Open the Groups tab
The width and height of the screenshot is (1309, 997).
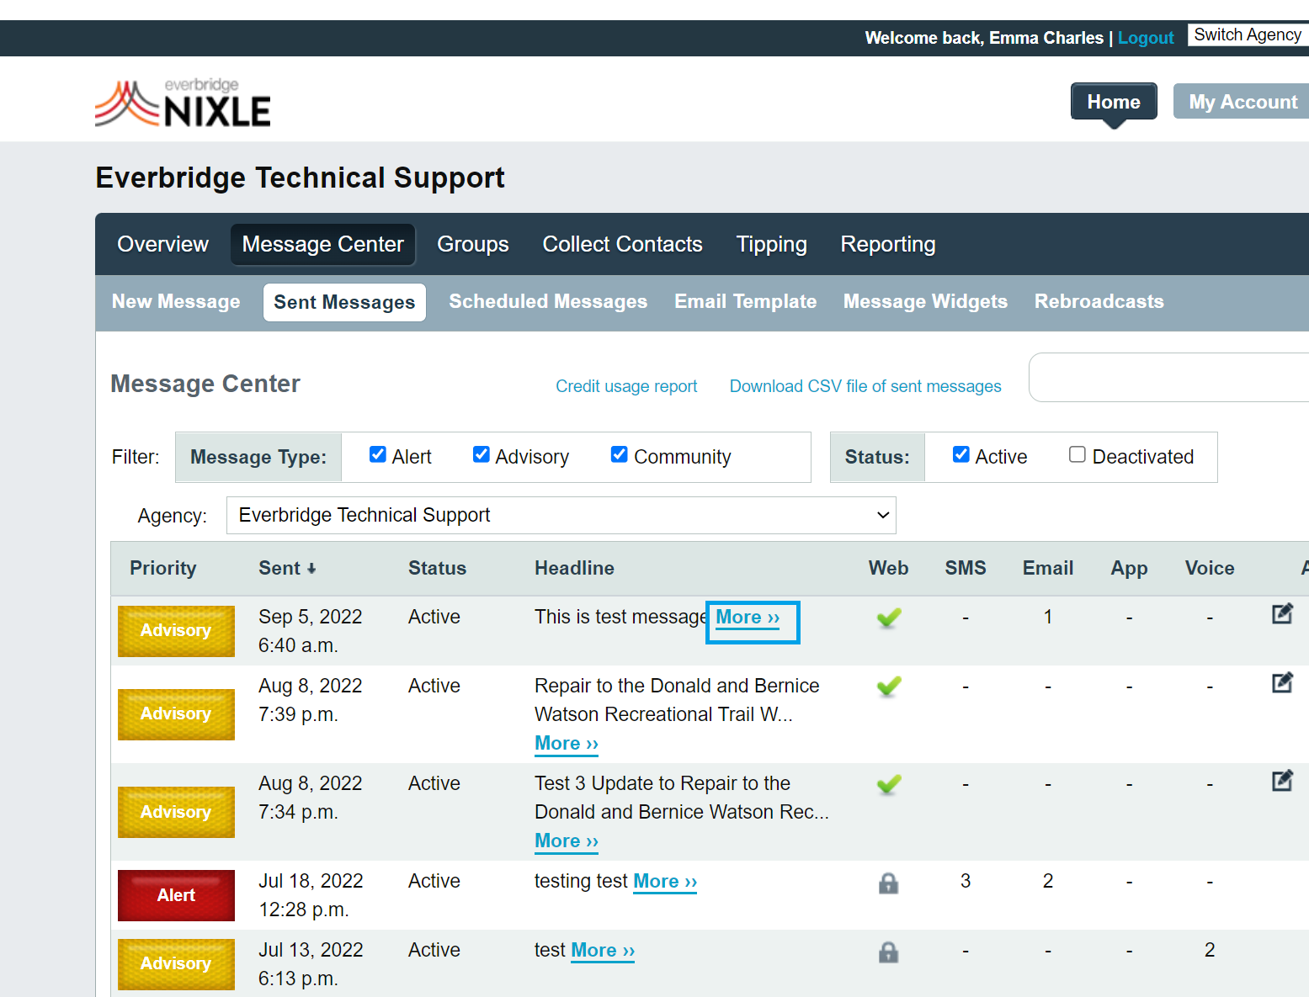pyautogui.click(x=473, y=244)
